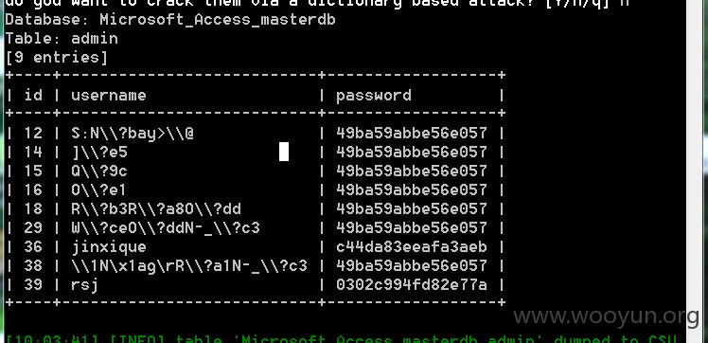Click the terminal's vertical scrollbar
The image size is (708, 343).
pos(697,171)
